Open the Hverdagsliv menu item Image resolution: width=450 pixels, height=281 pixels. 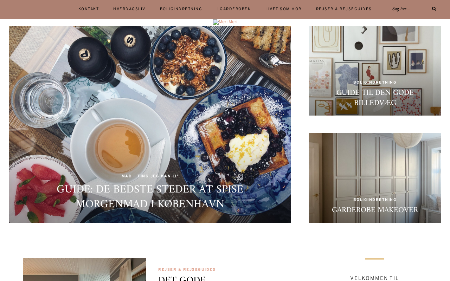[129, 9]
